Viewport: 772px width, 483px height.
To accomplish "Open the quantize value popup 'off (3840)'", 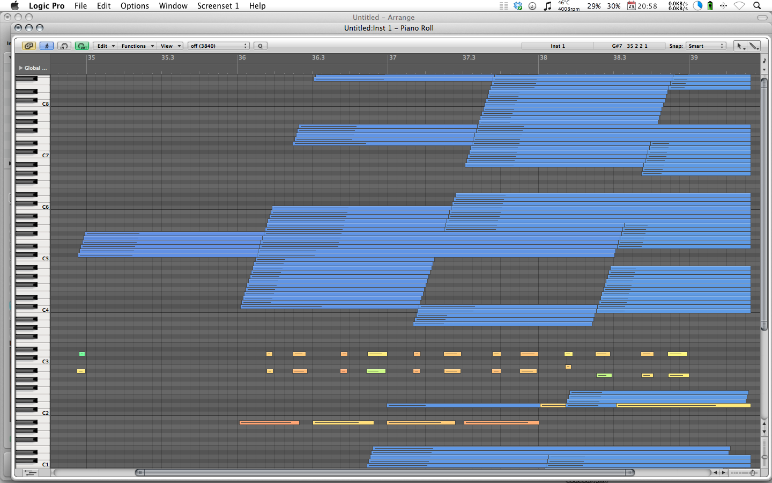I will [x=219, y=46].
